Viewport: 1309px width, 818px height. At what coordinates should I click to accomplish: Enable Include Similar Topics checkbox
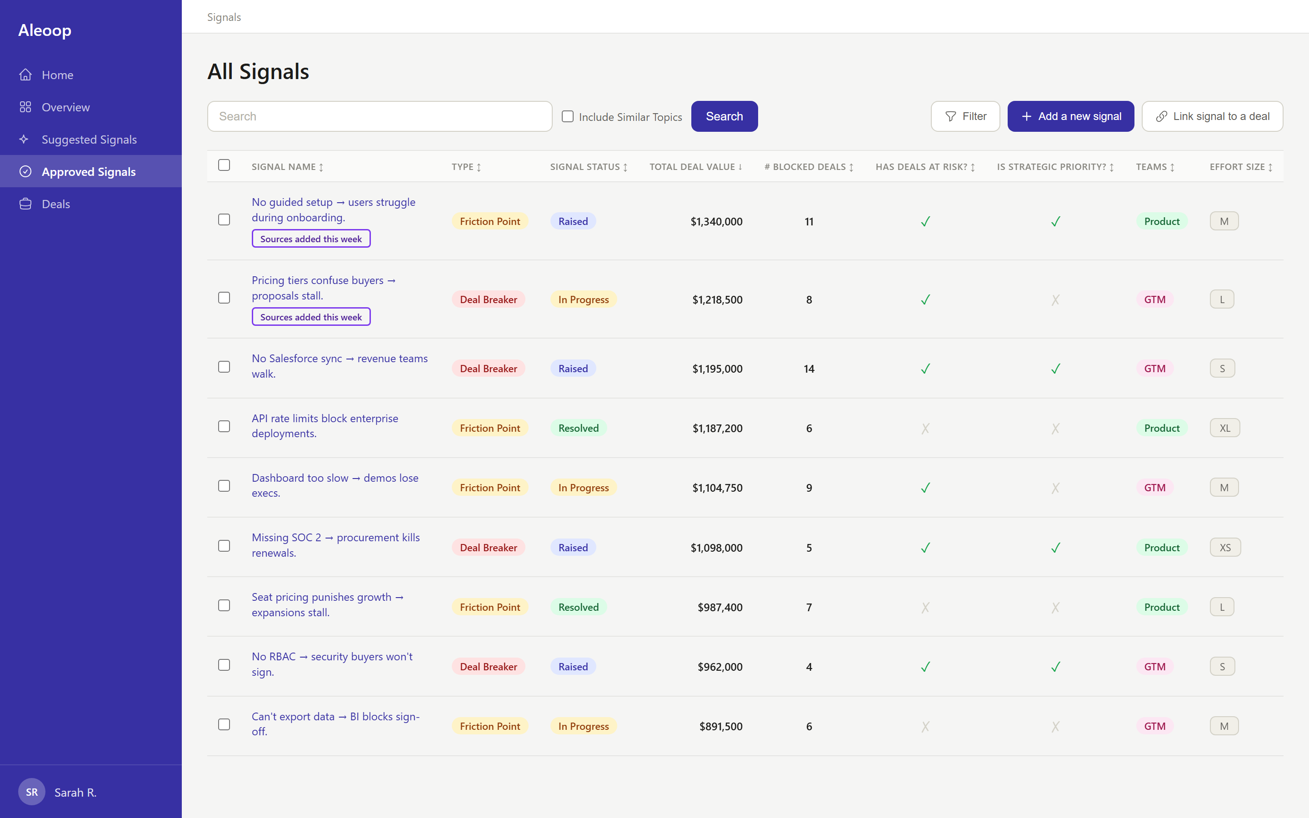567,116
